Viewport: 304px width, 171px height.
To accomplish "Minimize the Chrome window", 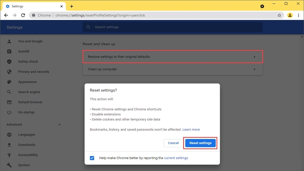I will (x=274, y=4).
